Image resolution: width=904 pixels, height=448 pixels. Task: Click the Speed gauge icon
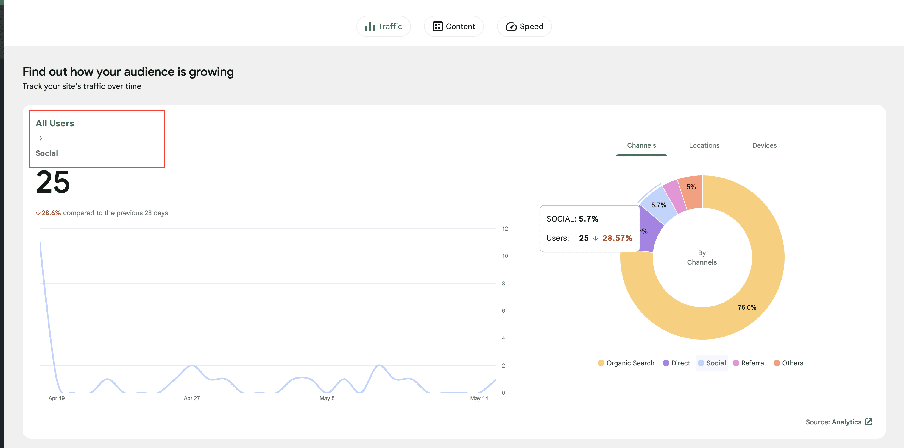coord(511,26)
